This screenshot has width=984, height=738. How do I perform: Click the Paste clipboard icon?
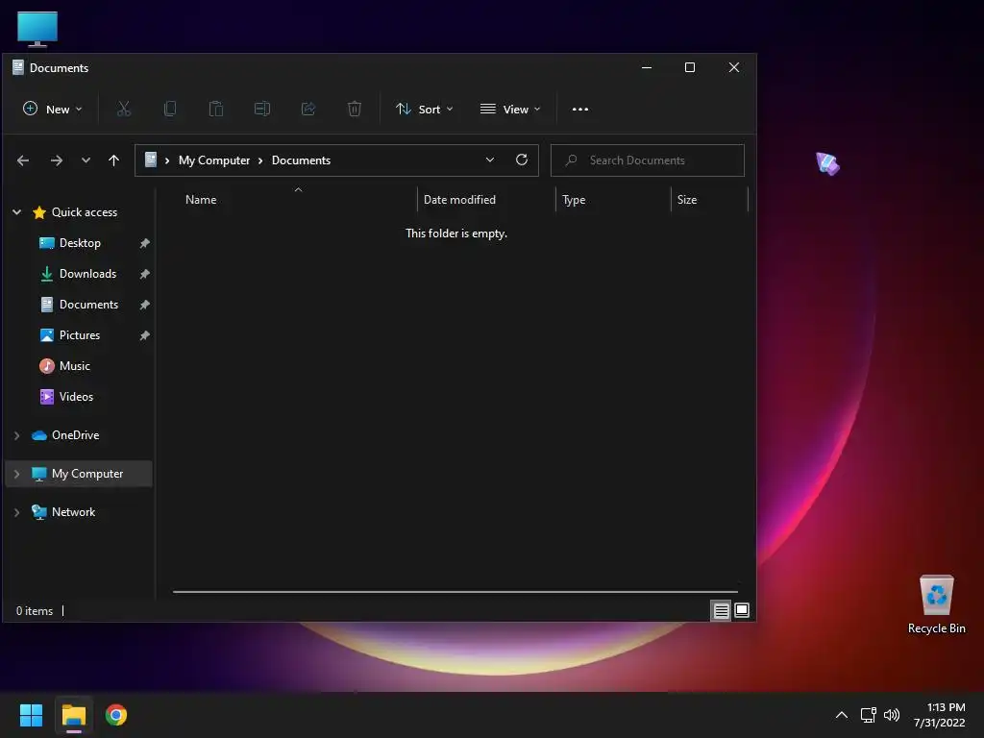coord(216,110)
